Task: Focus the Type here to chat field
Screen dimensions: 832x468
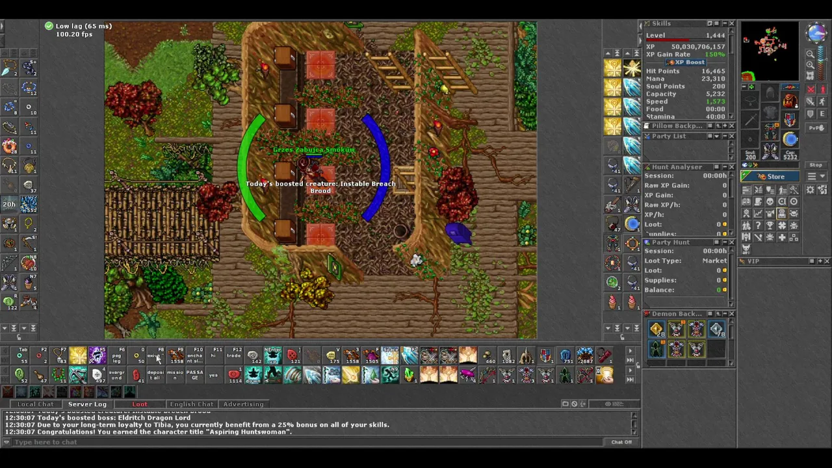Action: [309, 442]
